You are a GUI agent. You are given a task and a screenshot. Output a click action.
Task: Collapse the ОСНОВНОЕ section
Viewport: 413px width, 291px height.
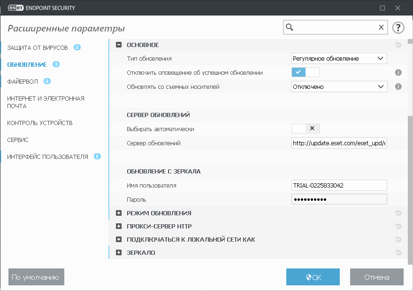(x=119, y=45)
